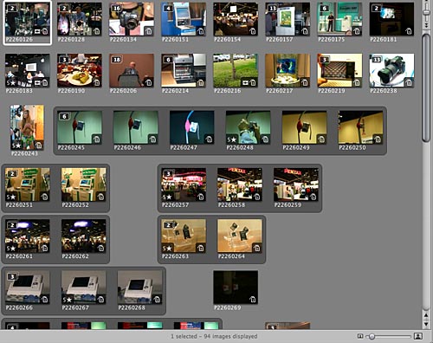The width and height of the screenshot is (433, 343).
Task: Click the five-star rating badge on P2260261
Action: click(11, 249)
